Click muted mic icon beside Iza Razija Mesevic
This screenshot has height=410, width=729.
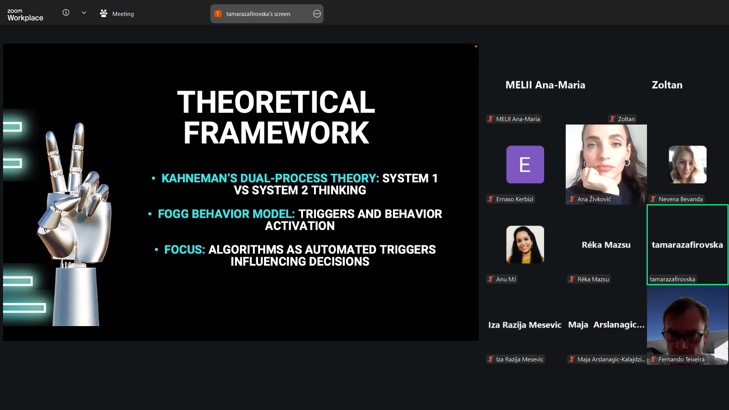[491, 360]
